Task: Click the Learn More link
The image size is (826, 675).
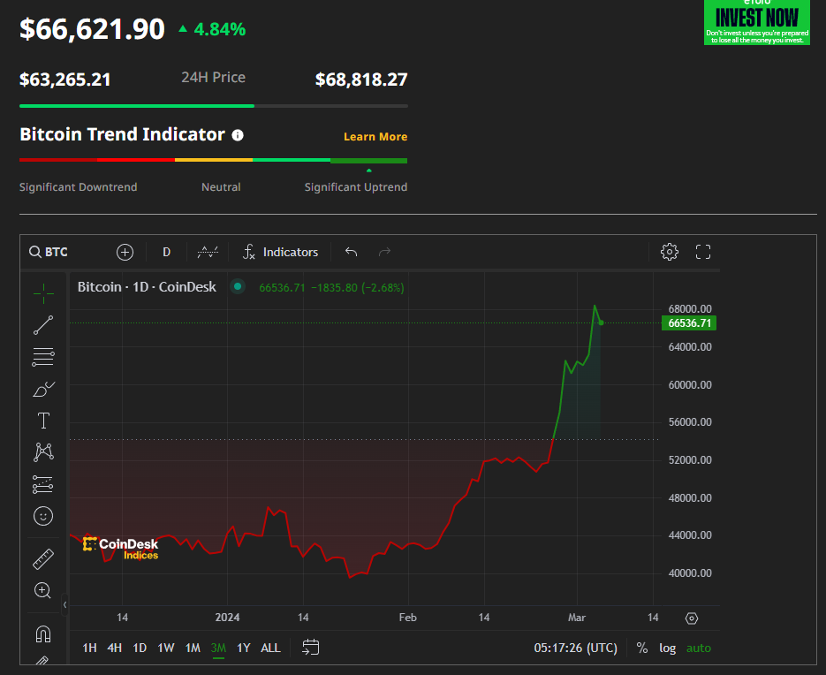Action: point(375,137)
